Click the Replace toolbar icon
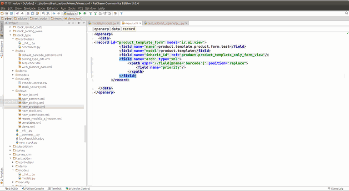Screen dimensions: 349x191 pos(48,13)
